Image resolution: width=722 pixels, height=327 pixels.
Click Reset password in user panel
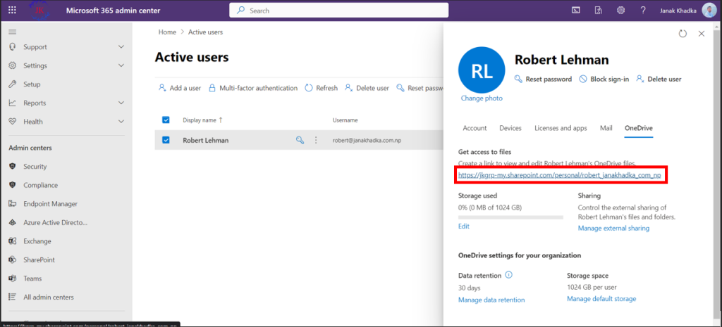[543, 79]
